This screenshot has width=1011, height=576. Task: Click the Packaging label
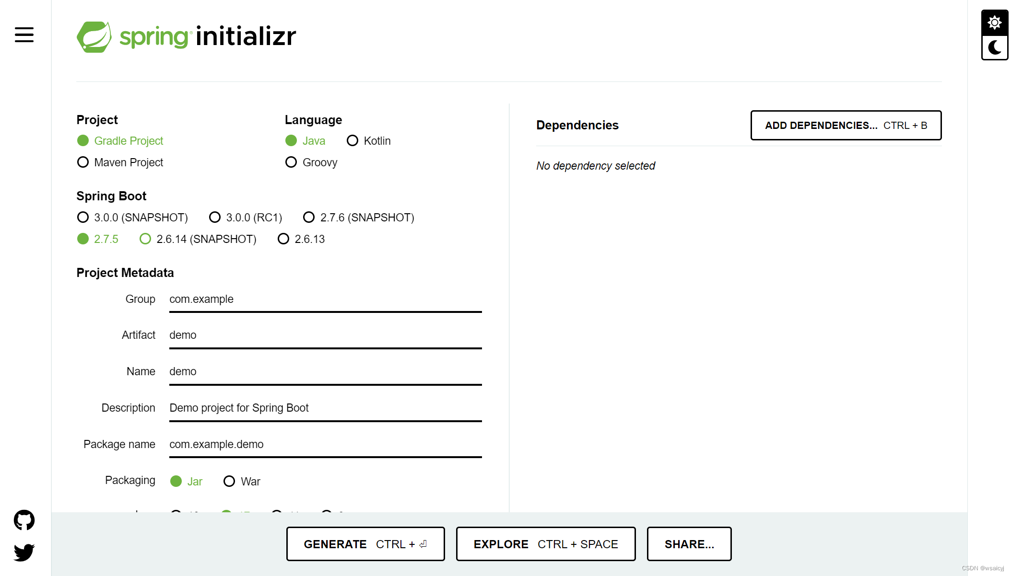130,480
